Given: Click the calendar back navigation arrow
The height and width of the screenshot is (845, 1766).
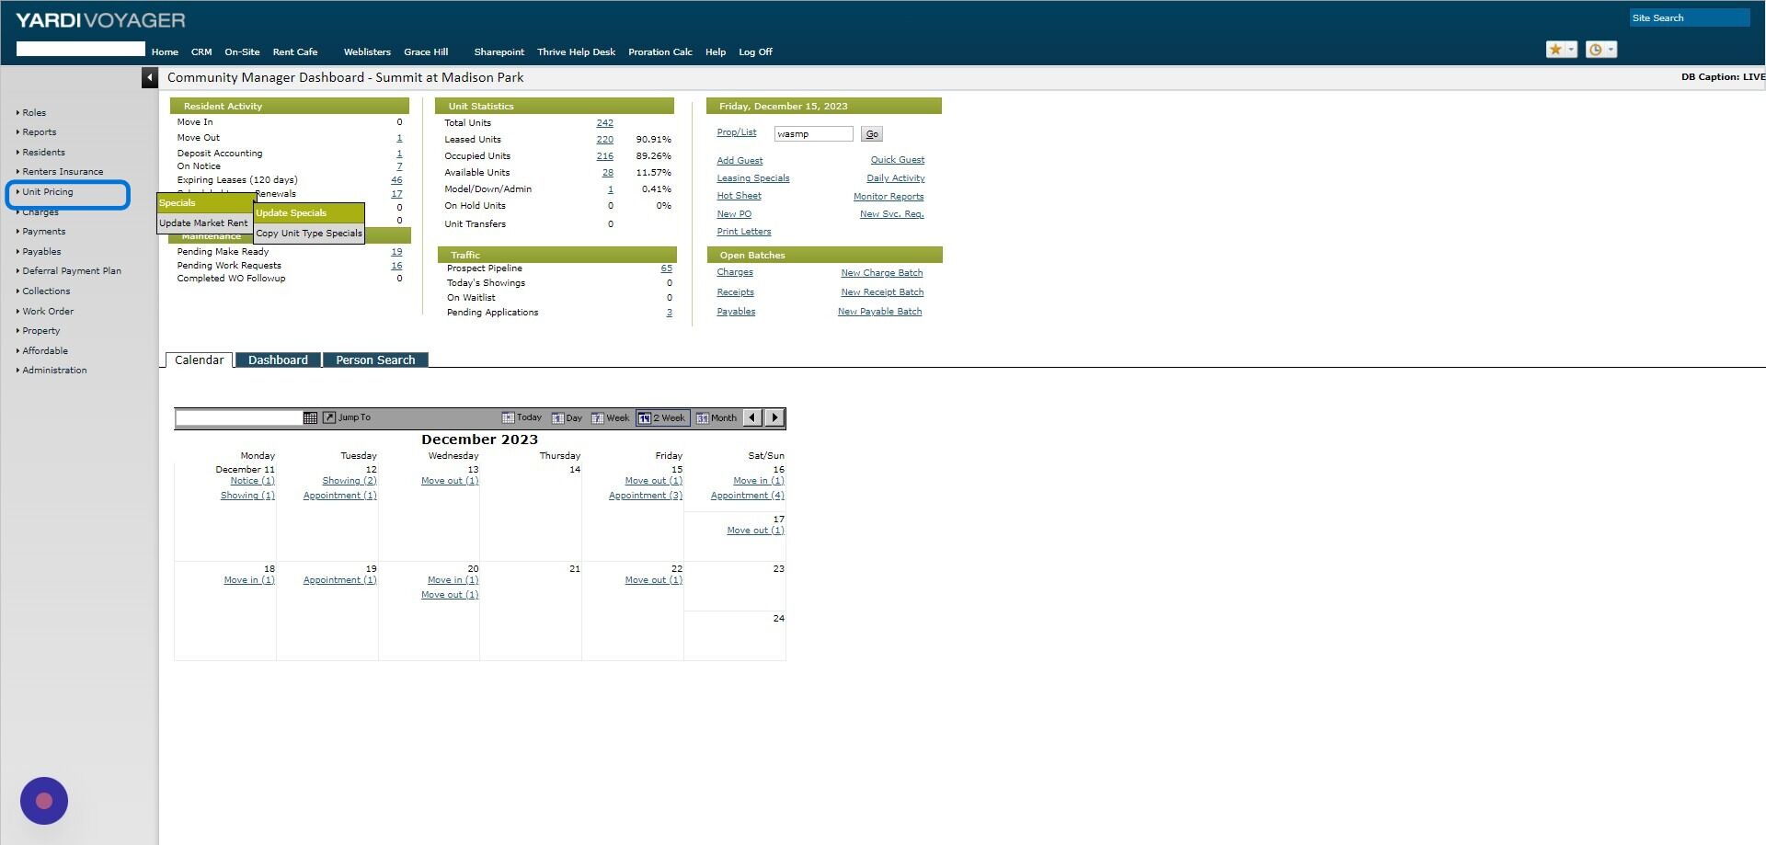Looking at the screenshot, I should pyautogui.click(x=752, y=417).
